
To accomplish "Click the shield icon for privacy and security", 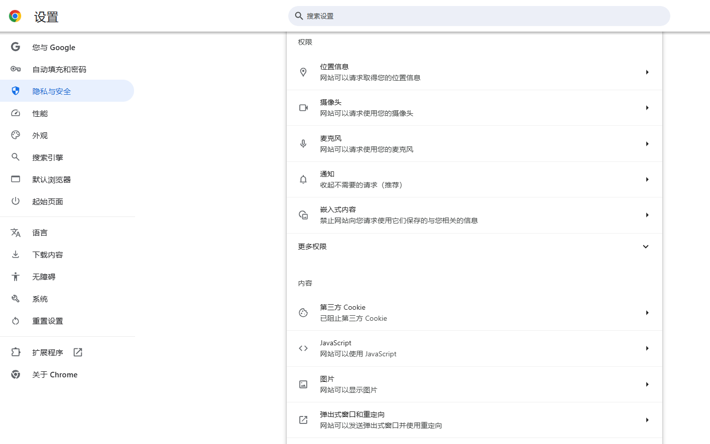I will pyautogui.click(x=16, y=91).
